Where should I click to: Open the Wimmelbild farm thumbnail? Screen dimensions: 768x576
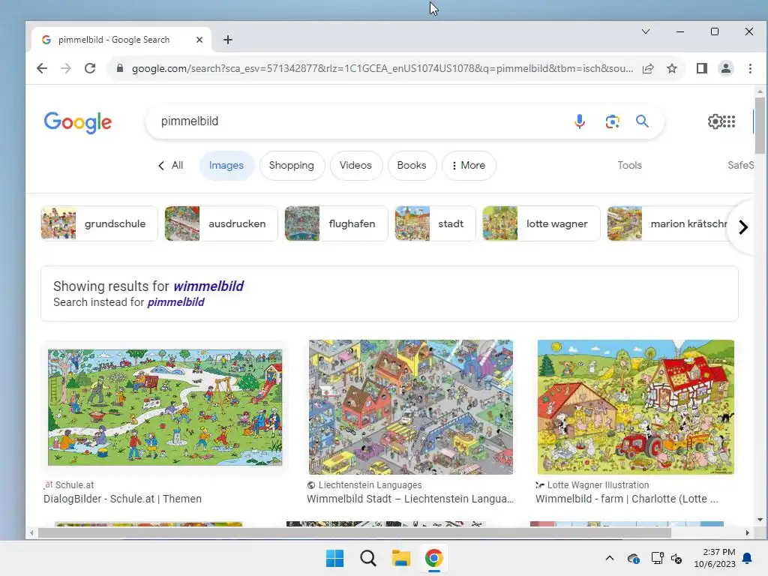click(636, 407)
